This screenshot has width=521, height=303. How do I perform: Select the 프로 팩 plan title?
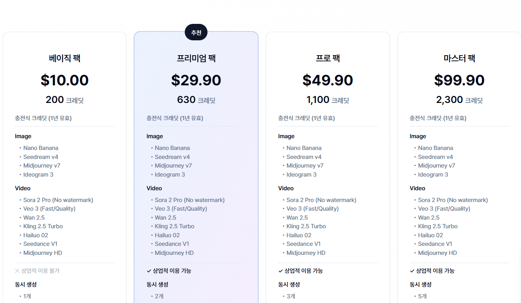point(328,58)
